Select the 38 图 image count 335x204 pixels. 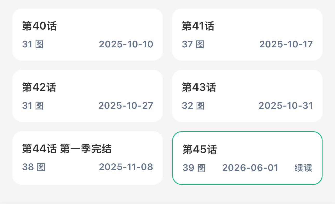pos(34,167)
